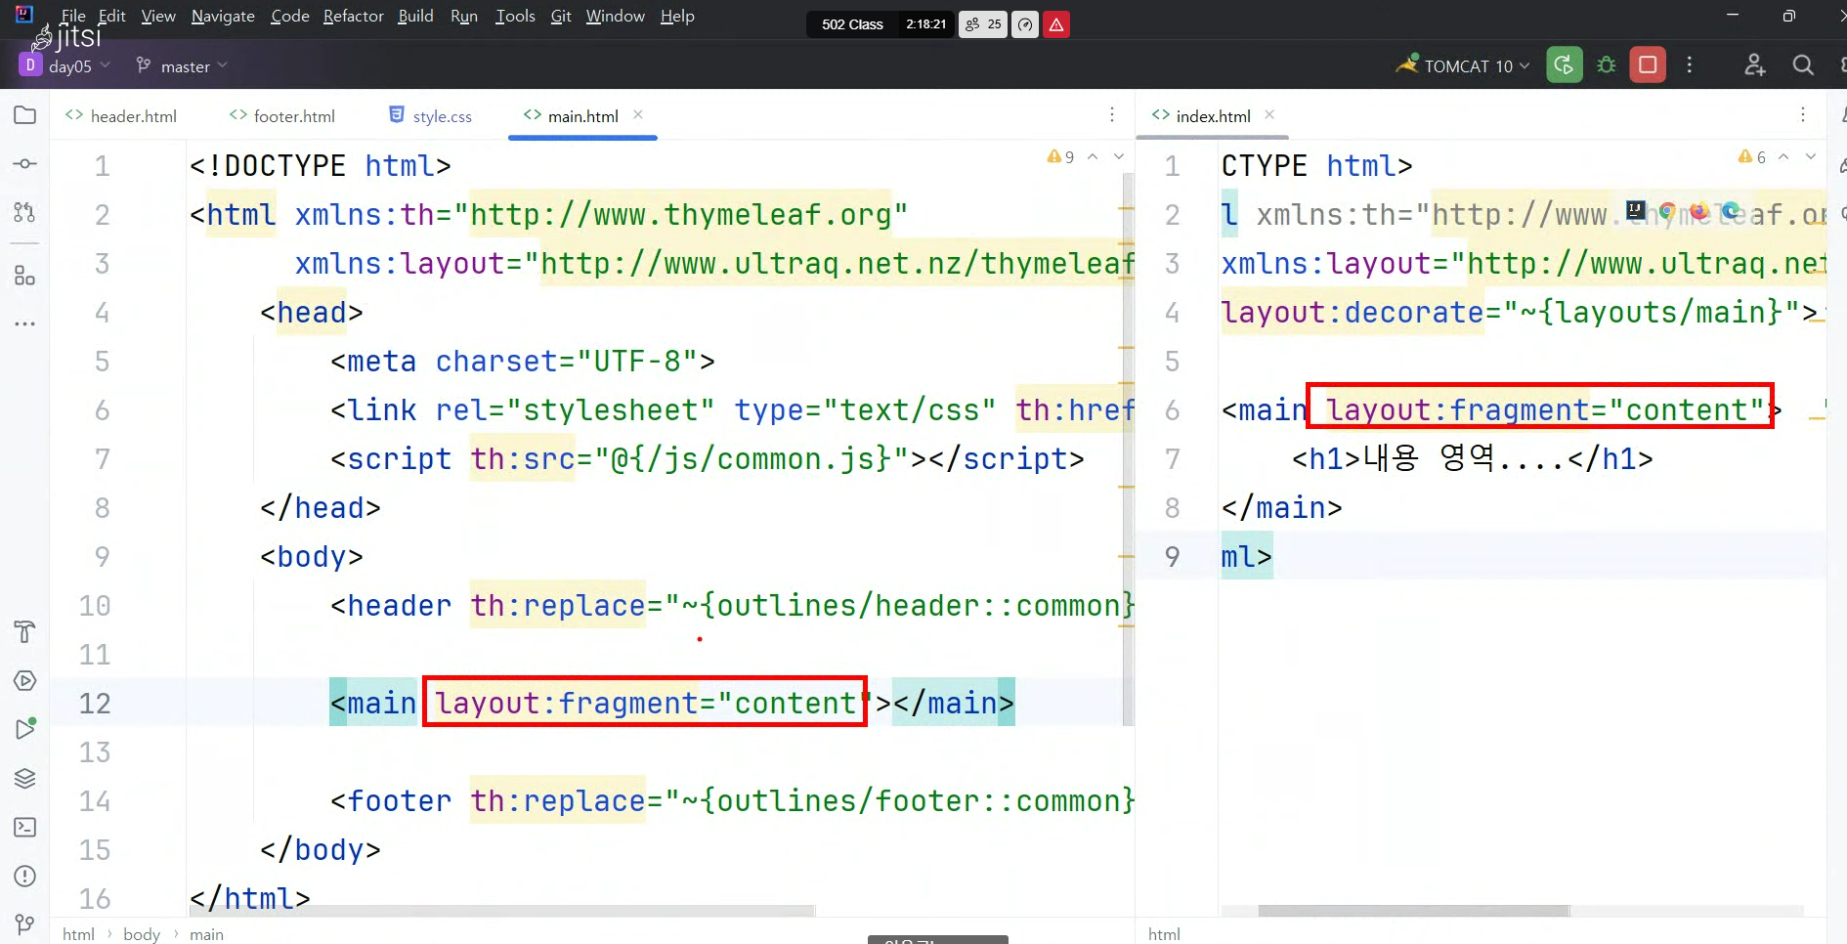Stop the running TOMCAT 10 server
The image size is (1847, 944).
coord(1648,65)
